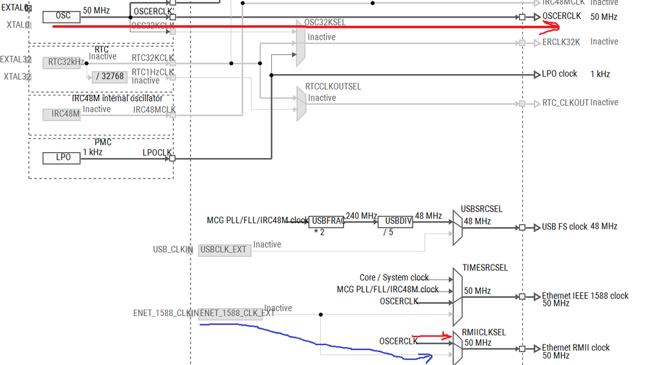Click the RTC32KCLK signal label
645x365 pixels.
coord(152,58)
